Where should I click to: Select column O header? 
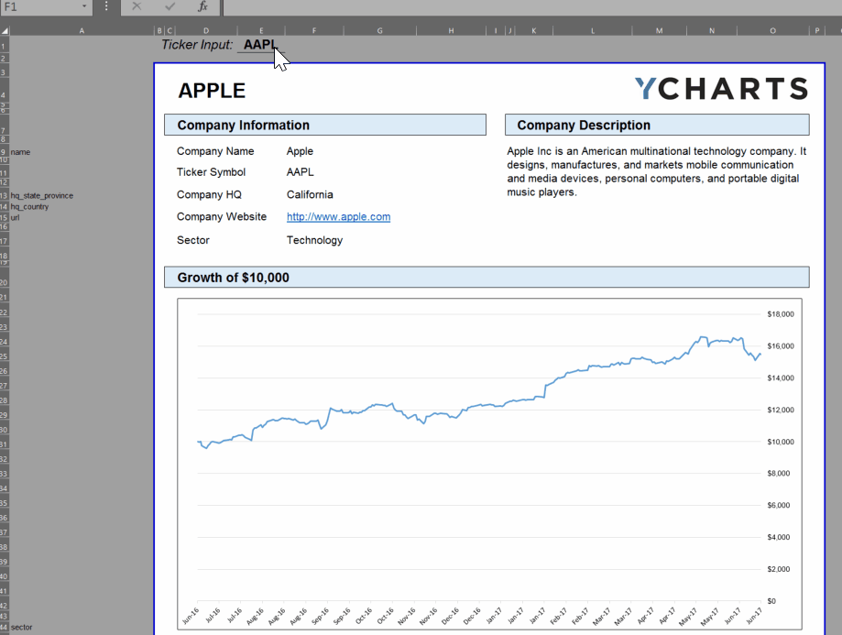[772, 30]
